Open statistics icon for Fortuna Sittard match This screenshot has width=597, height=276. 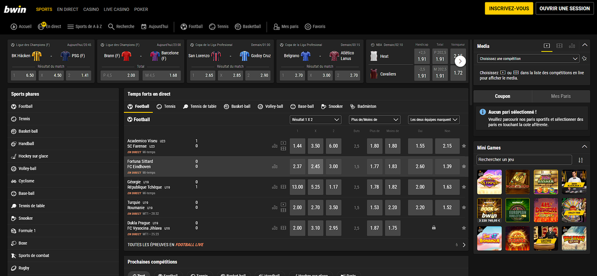[x=275, y=167]
